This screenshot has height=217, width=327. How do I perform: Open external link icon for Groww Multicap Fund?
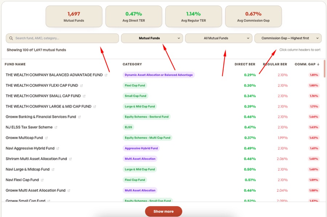pyautogui.click(x=46, y=138)
